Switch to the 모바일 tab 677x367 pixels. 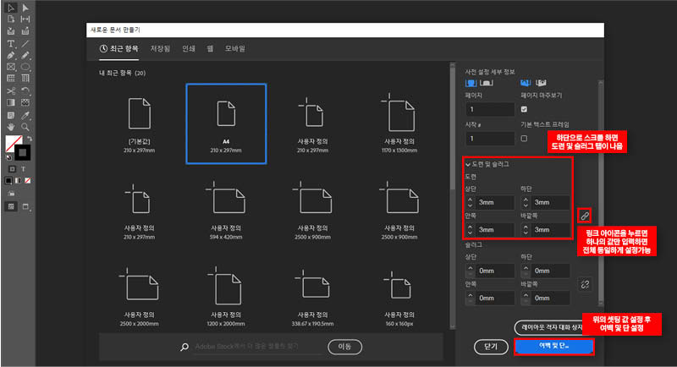[235, 49]
